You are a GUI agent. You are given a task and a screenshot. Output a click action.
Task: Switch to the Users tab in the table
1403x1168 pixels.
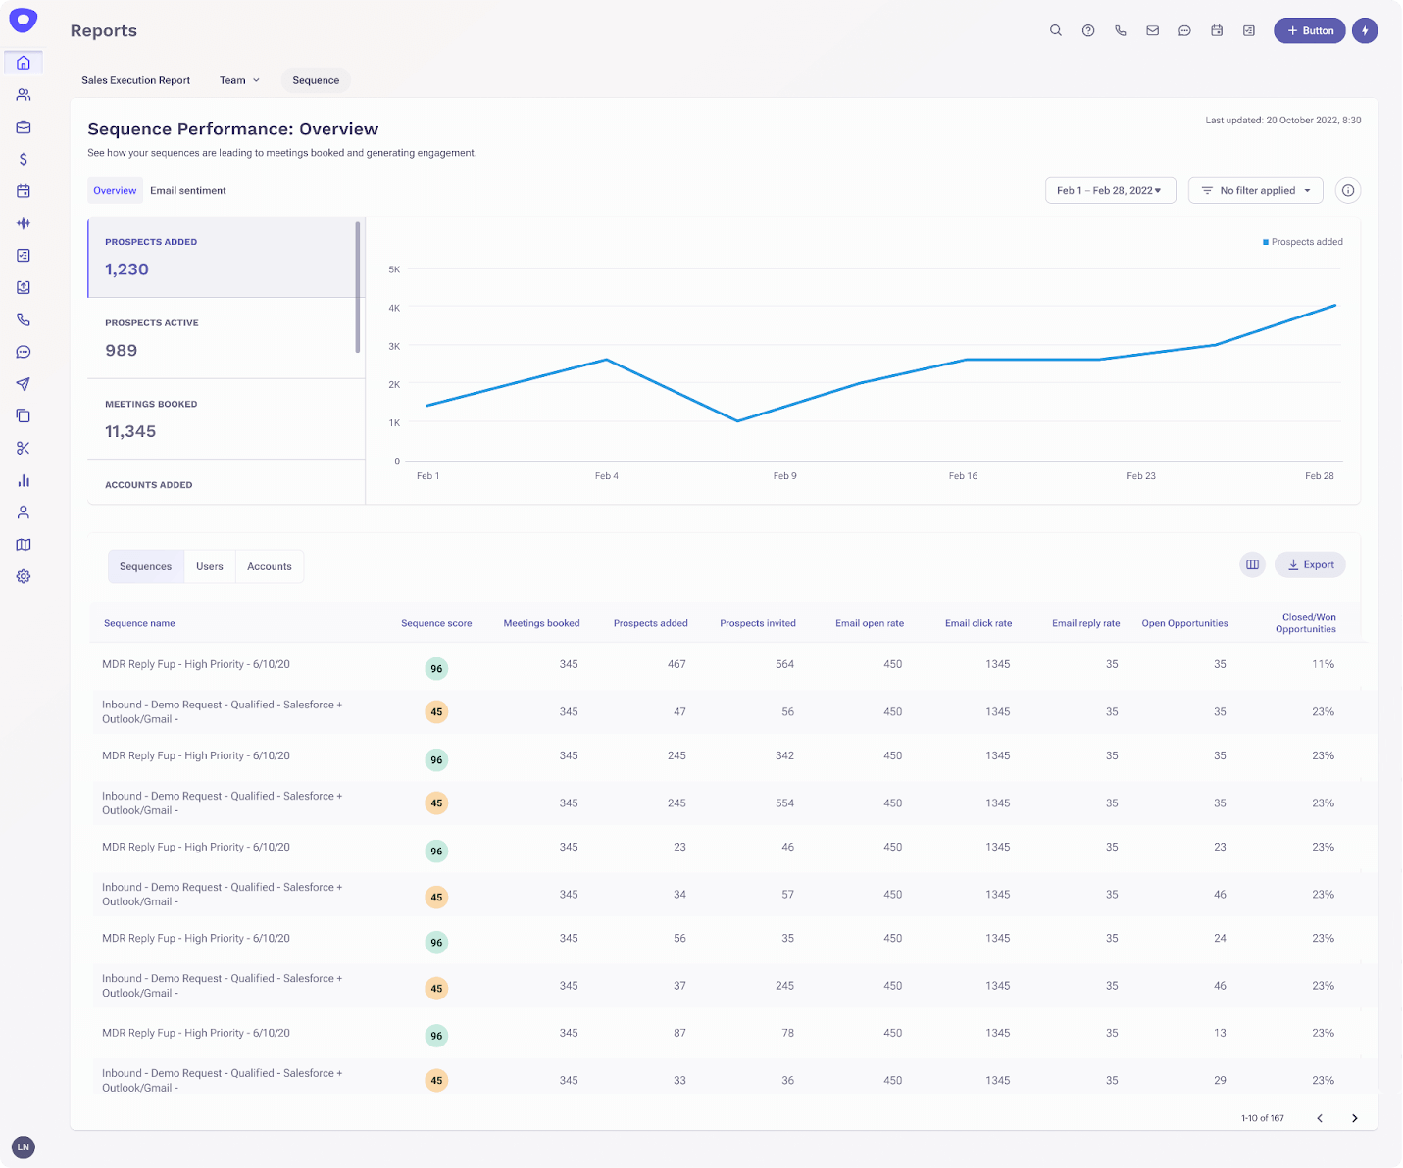pos(209,566)
